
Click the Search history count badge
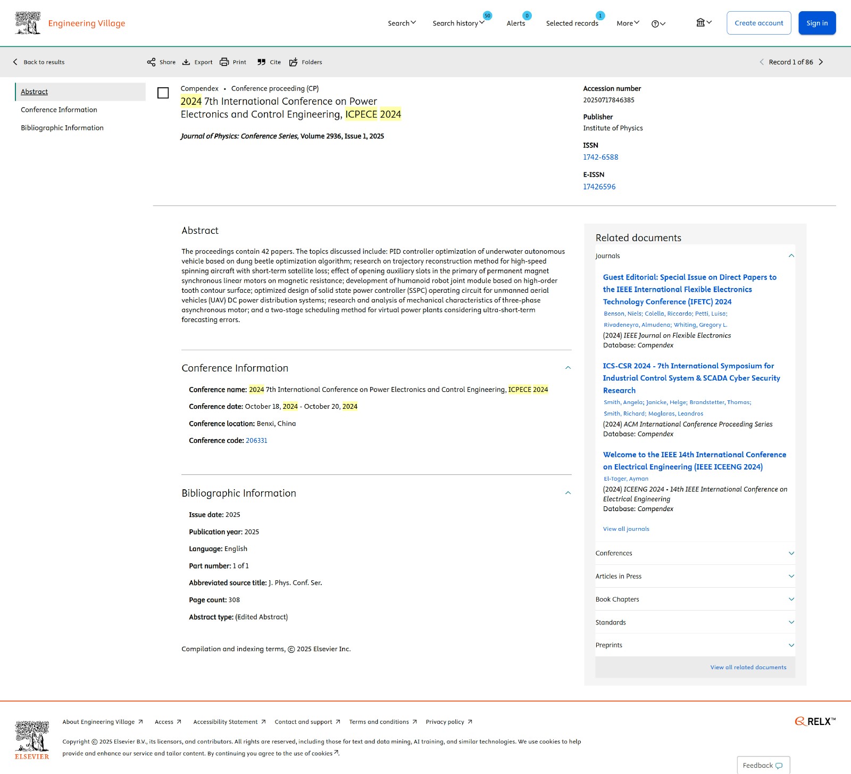pyautogui.click(x=487, y=15)
